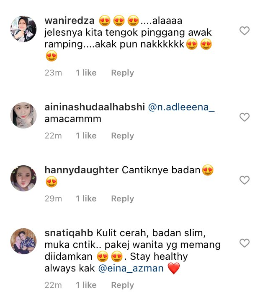View the 1 like count under snatiqahb's comment
The width and height of the screenshot is (268, 295).
[x=86, y=285]
